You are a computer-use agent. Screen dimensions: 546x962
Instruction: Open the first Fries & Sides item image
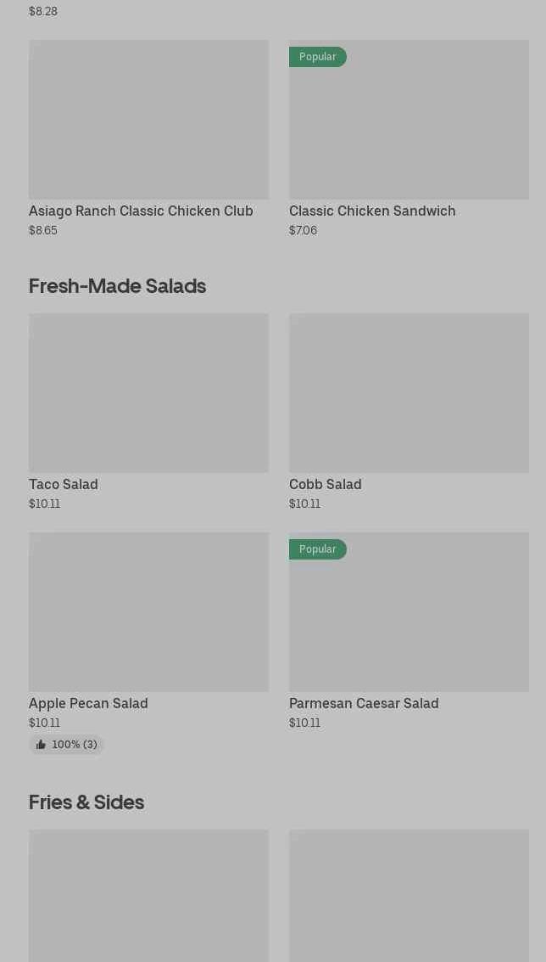149,896
